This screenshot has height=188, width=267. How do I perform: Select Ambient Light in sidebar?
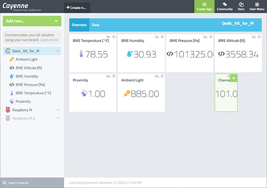(x=26, y=59)
